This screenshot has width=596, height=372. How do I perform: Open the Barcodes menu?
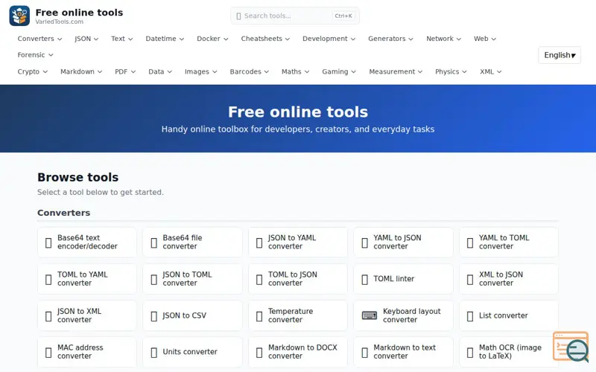click(249, 71)
